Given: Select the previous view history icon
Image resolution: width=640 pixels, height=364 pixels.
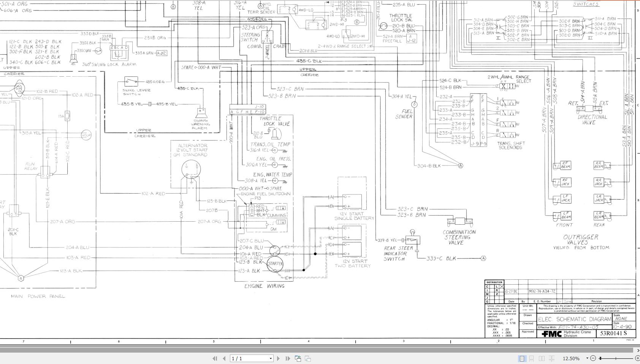Looking at the screenshot, I should pos(298,358).
